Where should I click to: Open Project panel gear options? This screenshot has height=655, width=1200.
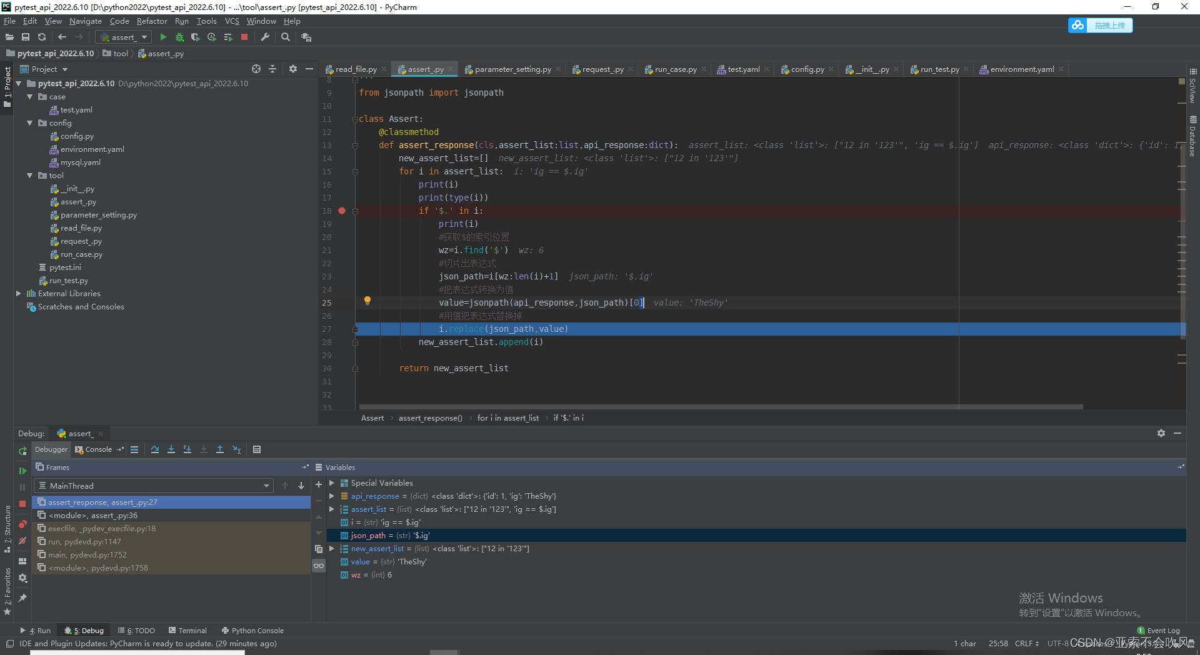tap(292, 69)
